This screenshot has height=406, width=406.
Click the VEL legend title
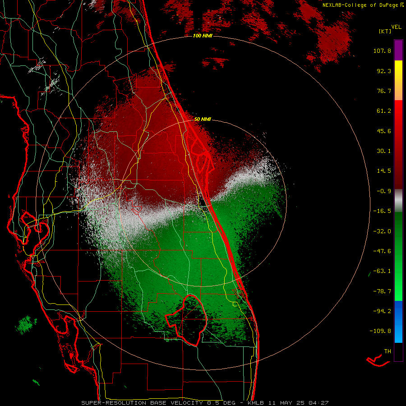396,27
